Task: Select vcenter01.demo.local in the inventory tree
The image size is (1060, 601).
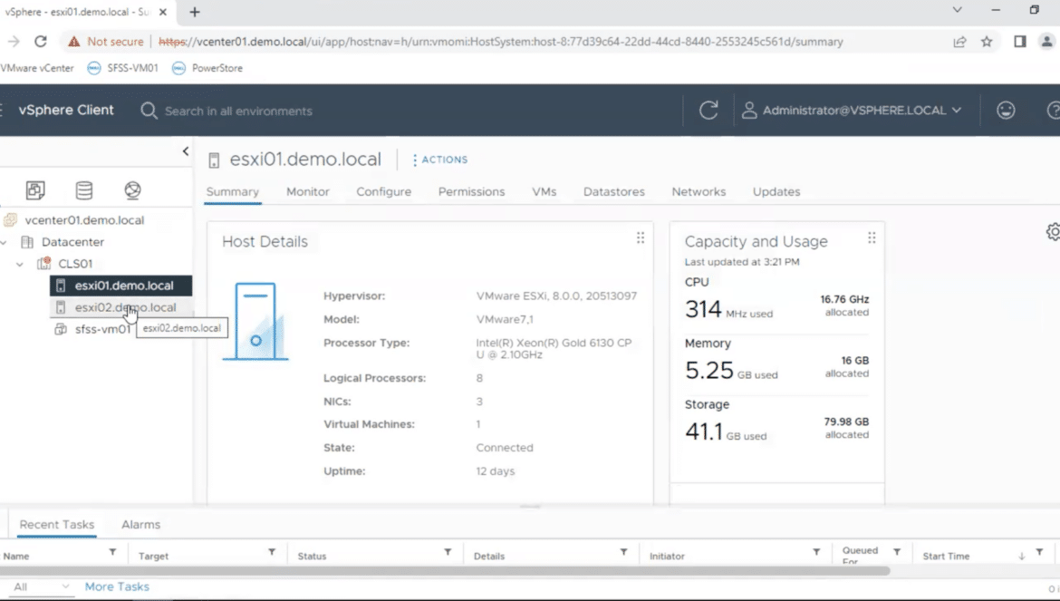Action: [84, 220]
